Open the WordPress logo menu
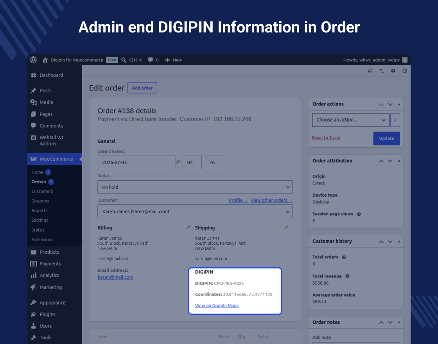The image size is (438, 344). coord(33,60)
